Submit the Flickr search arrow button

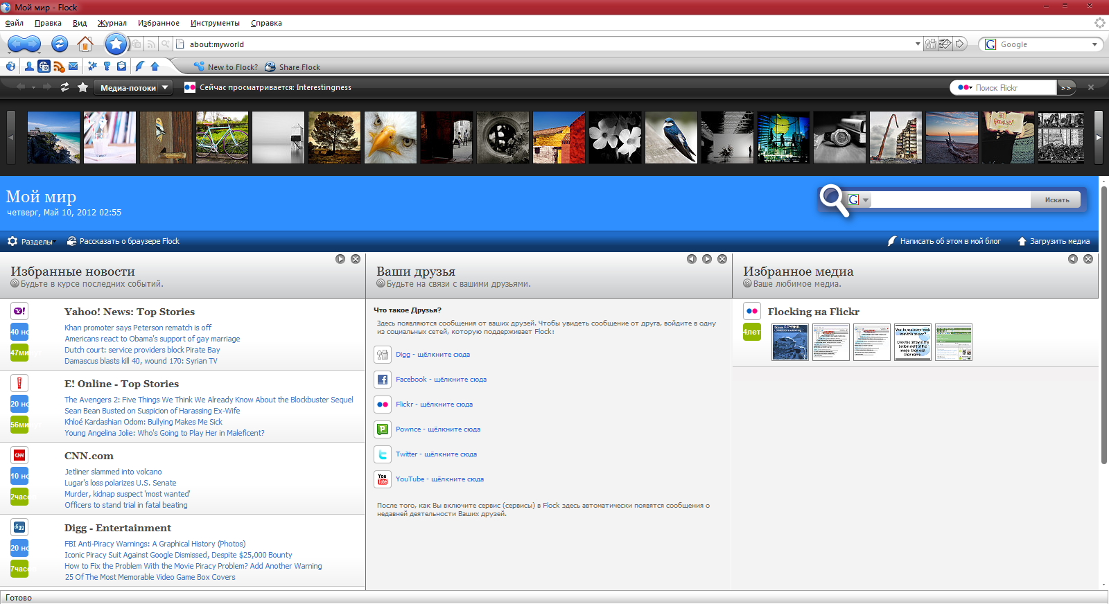click(1066, 88)
